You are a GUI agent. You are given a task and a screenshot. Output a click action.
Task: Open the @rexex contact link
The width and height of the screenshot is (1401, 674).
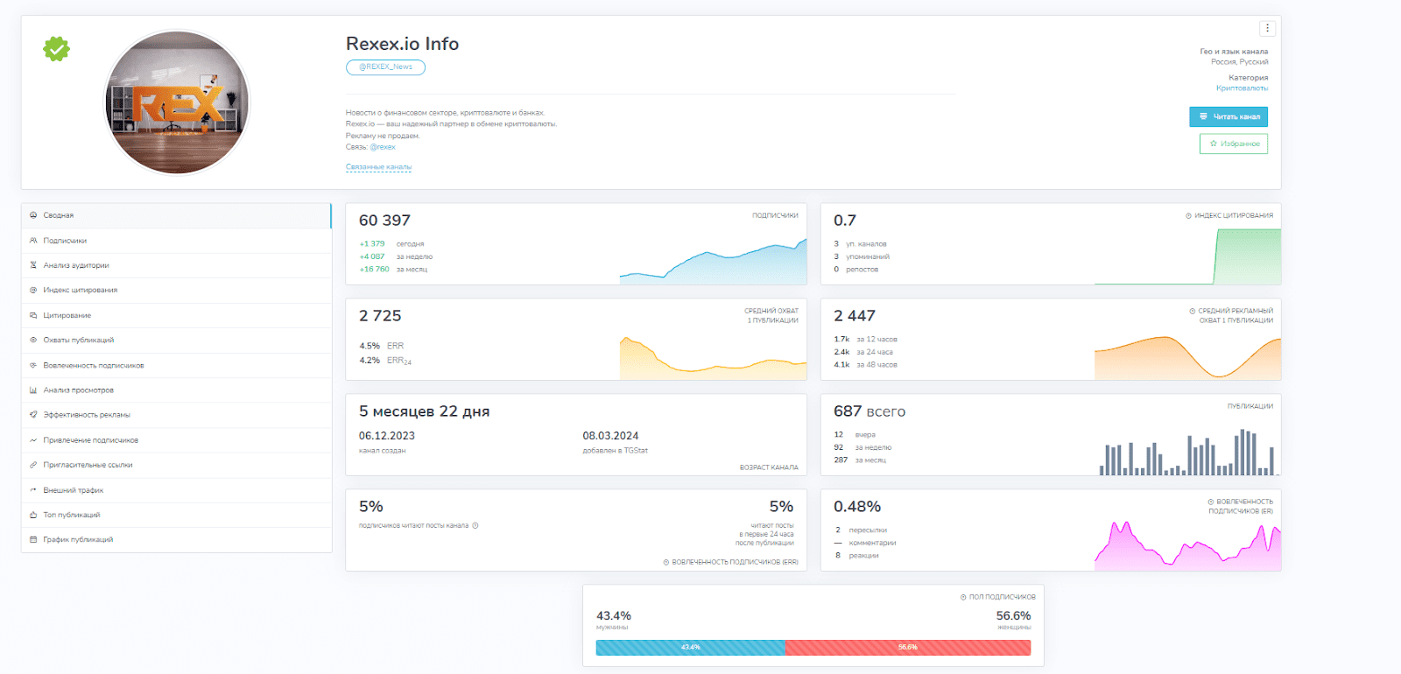point(383,147)
